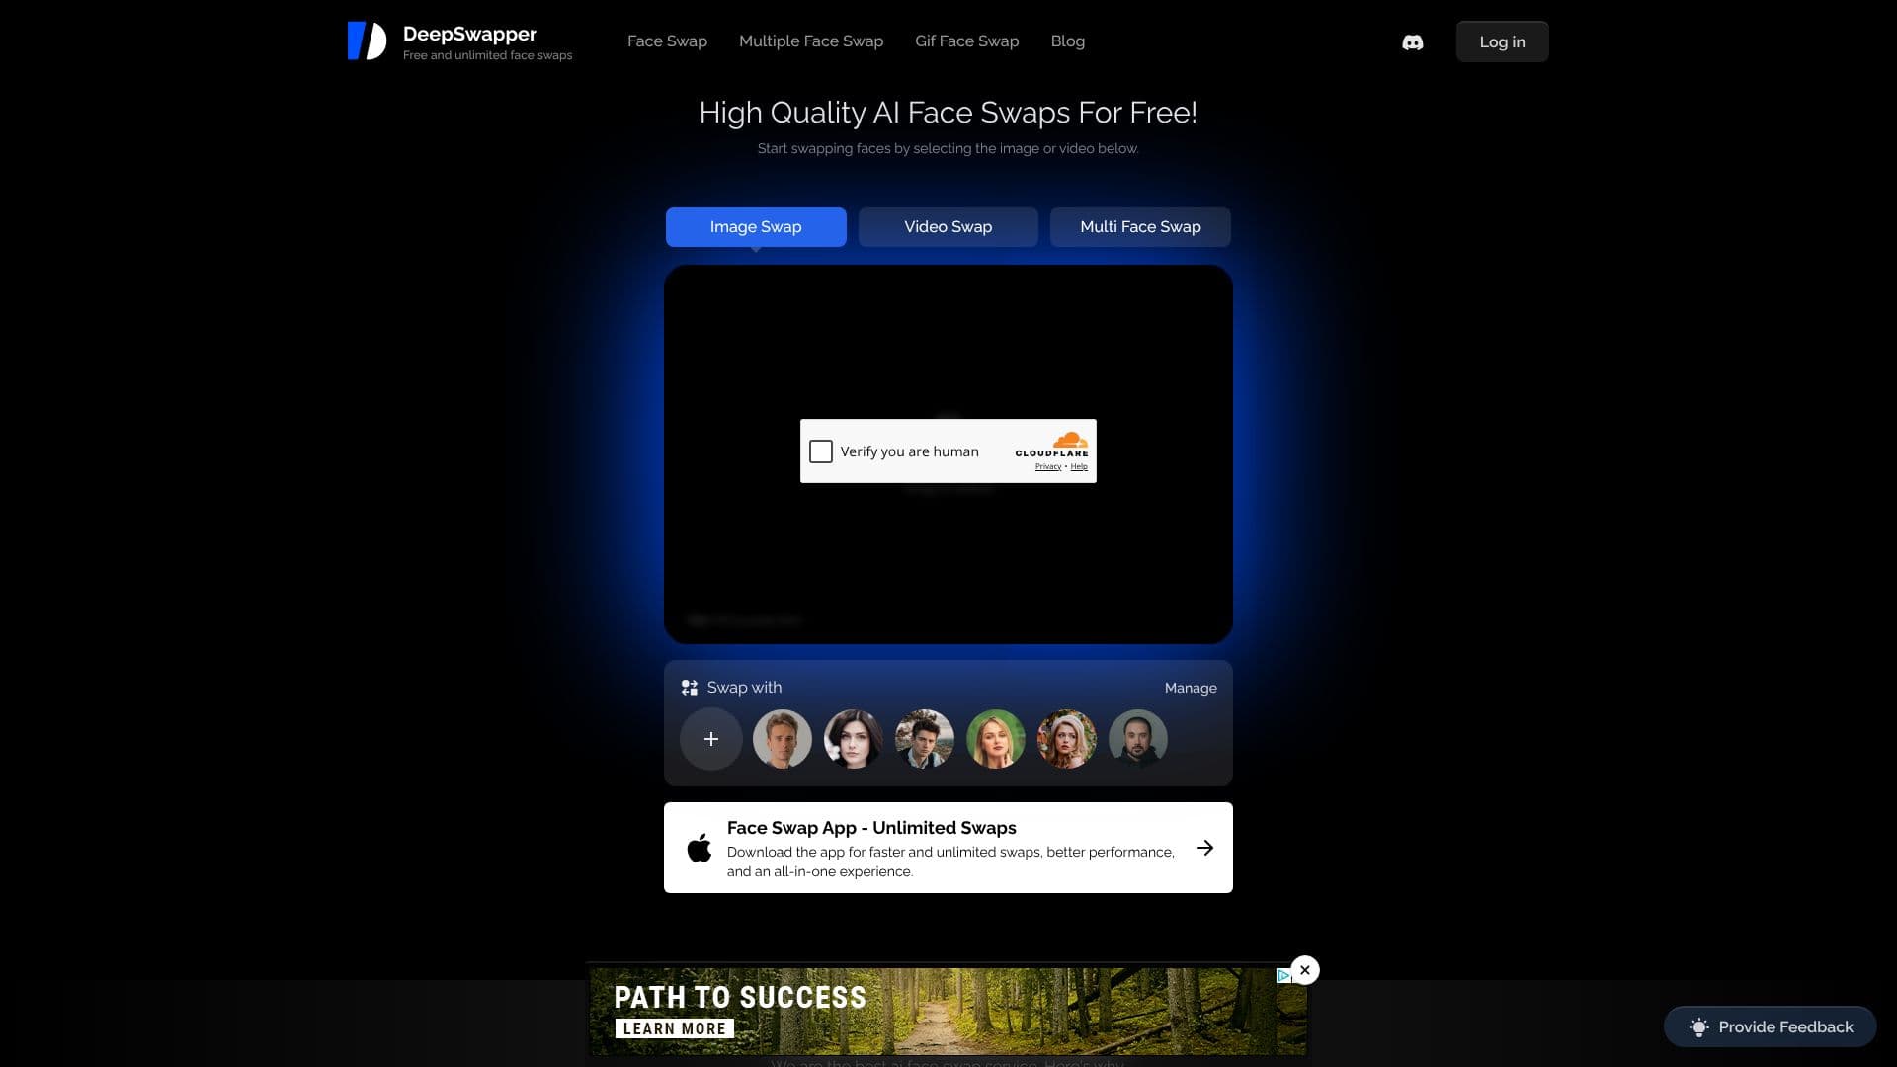Click the plus button to add a face
This screenshot has height=1067, width=1897.
(x=710, y=739)
